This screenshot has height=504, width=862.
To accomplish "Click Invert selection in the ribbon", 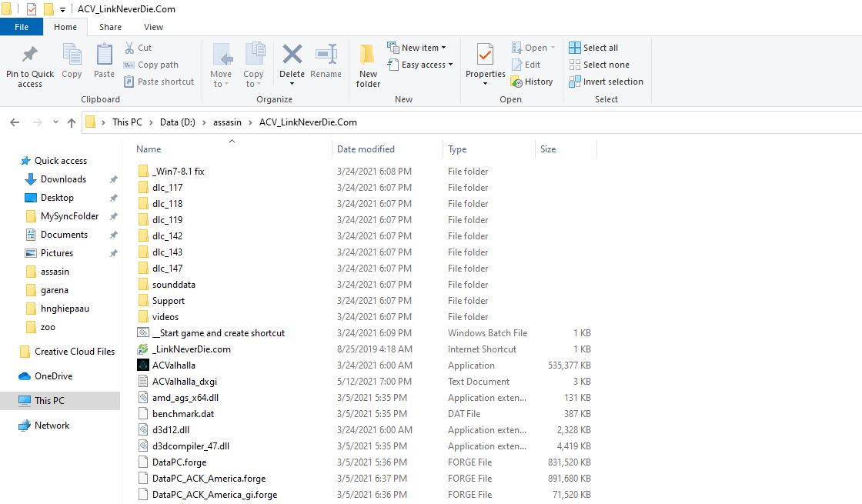I will (606, 82).
